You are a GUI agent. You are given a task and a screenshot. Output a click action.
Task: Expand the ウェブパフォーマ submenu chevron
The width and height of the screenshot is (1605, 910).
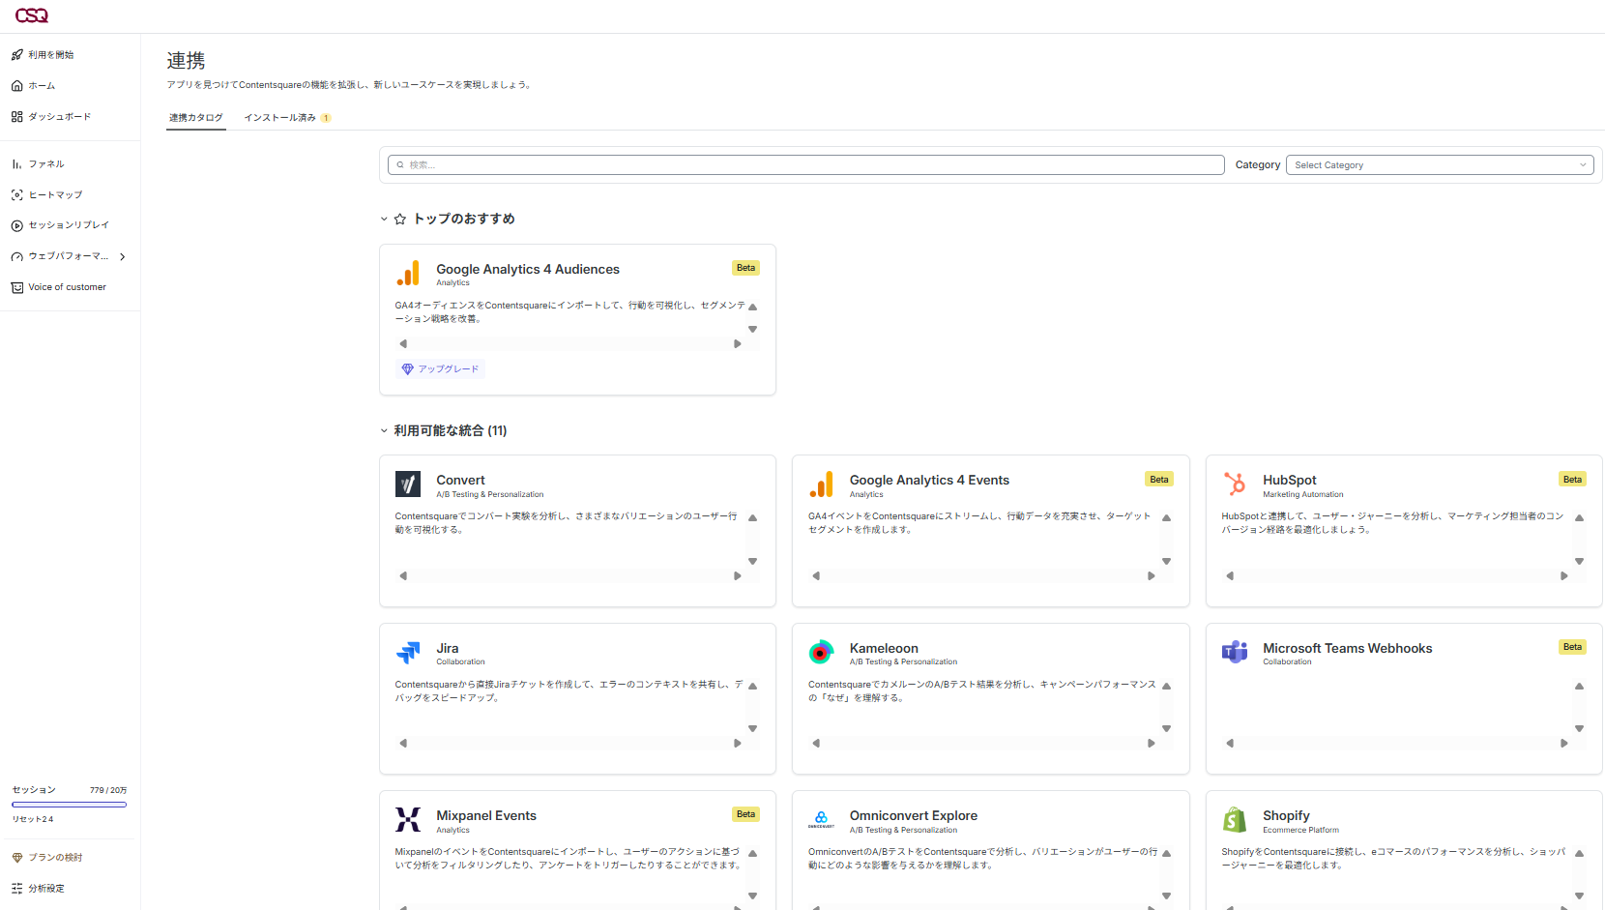(x=123, y=257)
